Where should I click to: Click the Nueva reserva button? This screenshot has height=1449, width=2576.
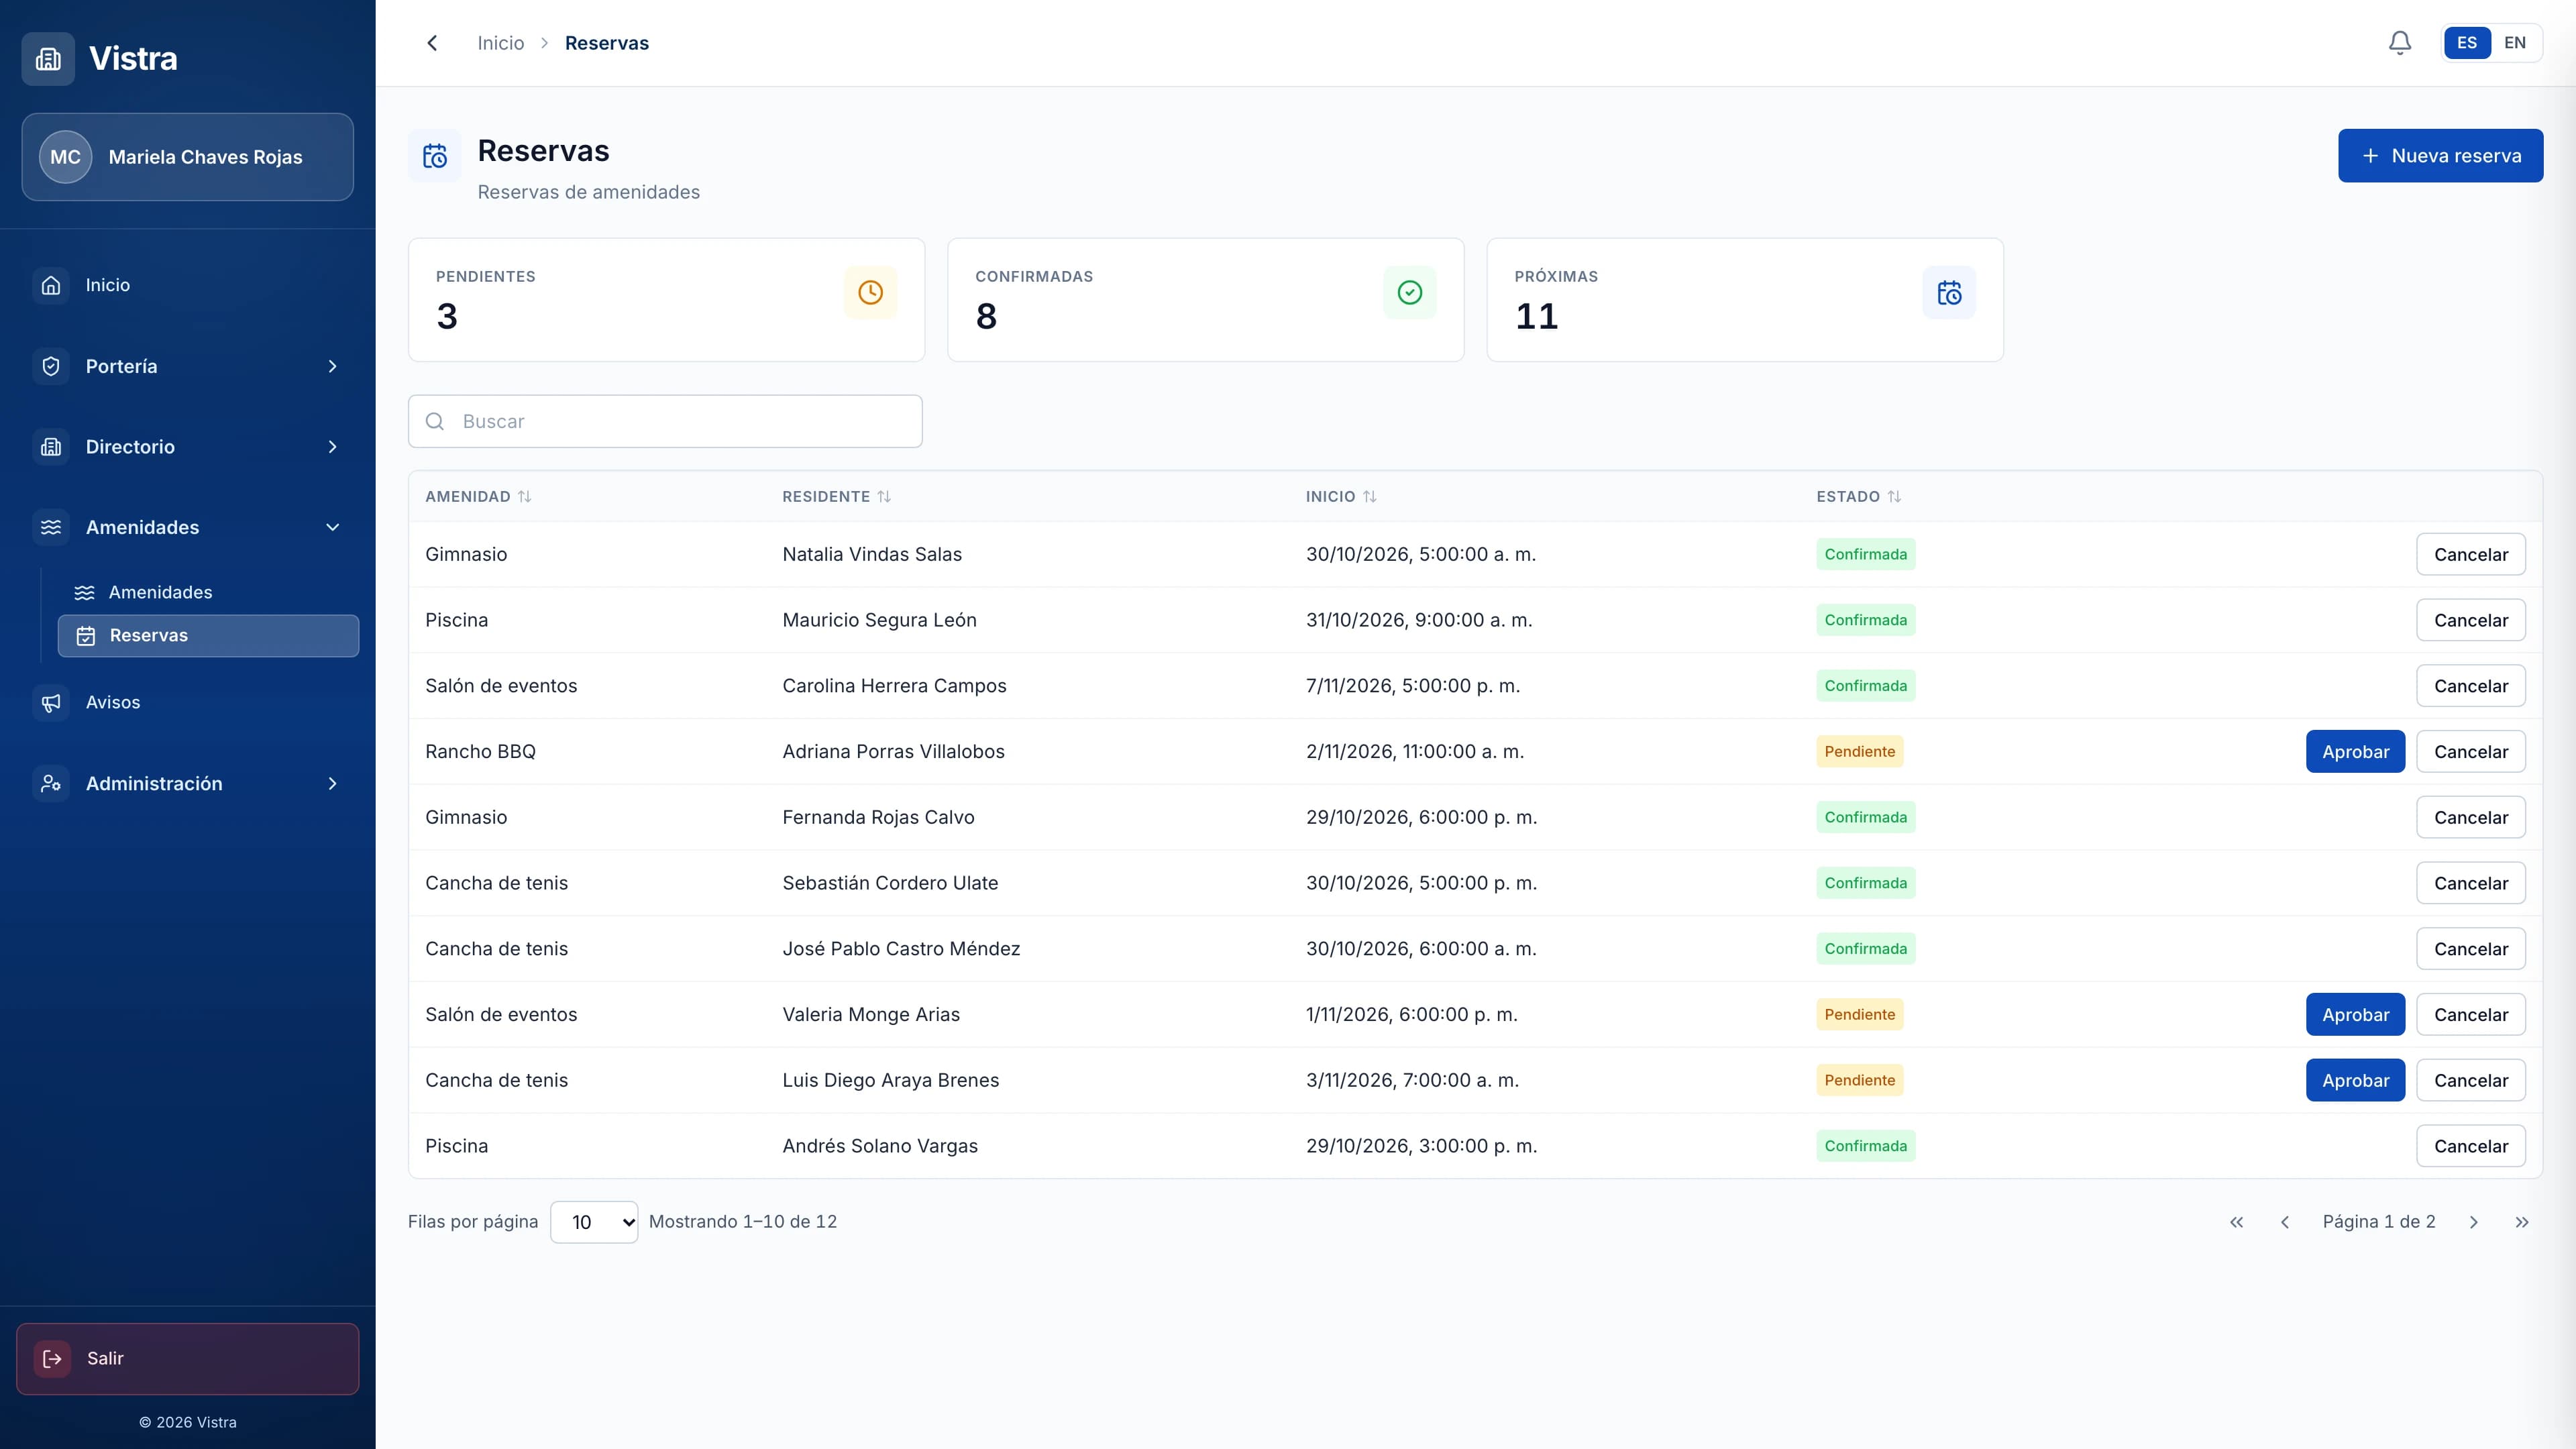tap(2440, 156)
